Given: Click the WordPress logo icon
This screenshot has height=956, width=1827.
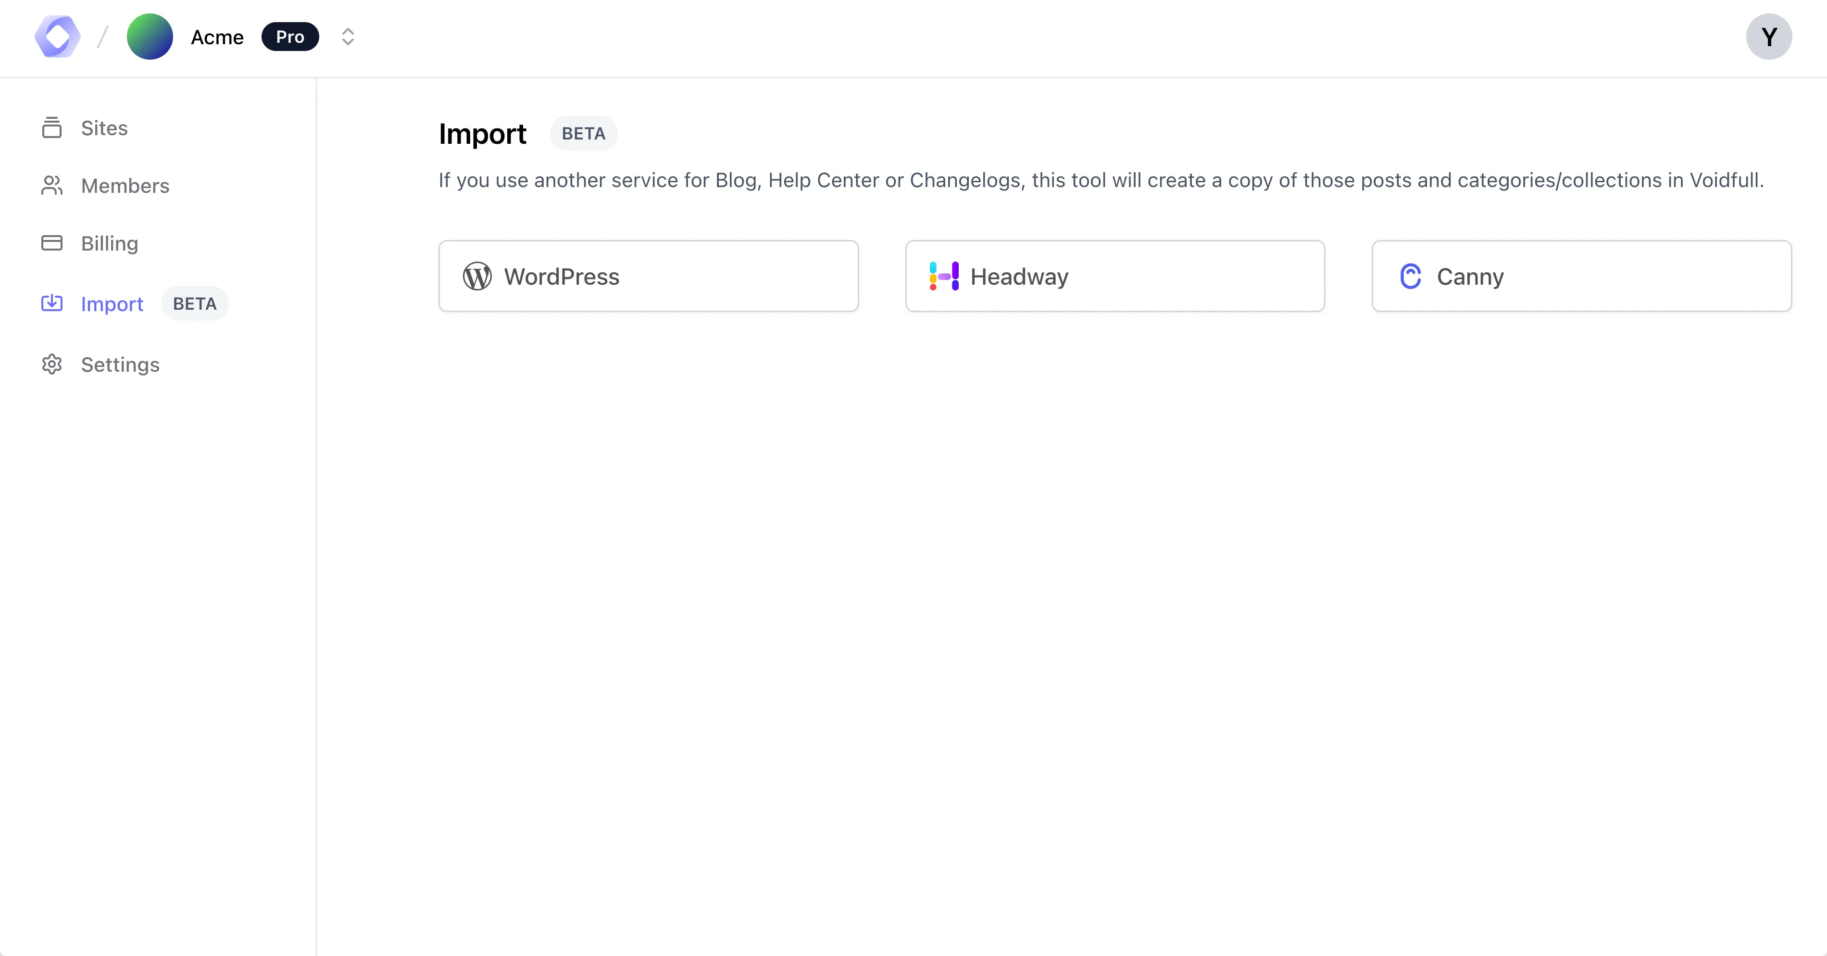Looking at the screenshot, I should coord(477,277).
